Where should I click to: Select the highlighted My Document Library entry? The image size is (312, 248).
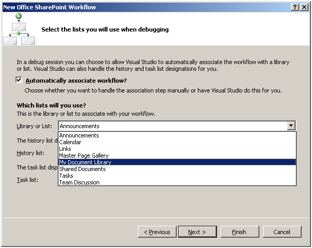tap(85, 162)
